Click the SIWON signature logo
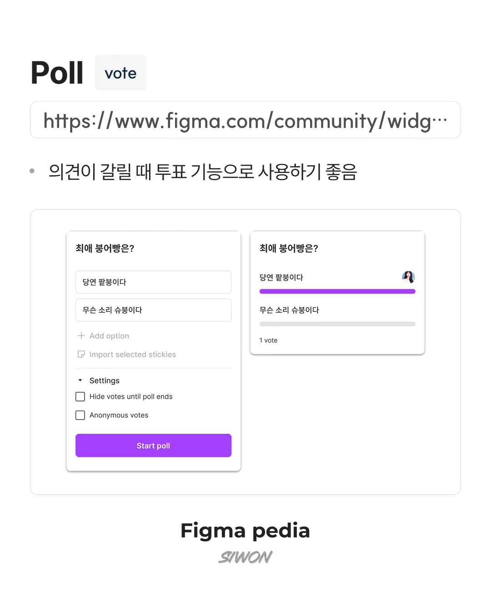This screenshot has width=491, height=613. coord(245,557)
